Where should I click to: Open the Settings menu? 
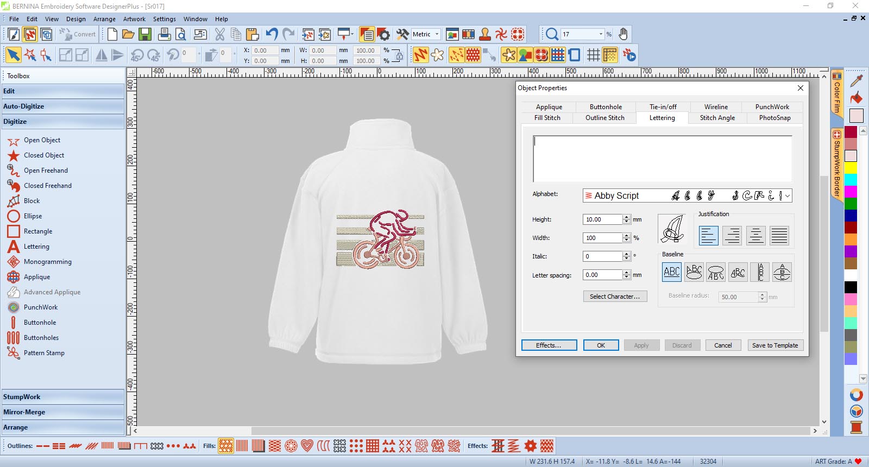(x=164, y=19)
